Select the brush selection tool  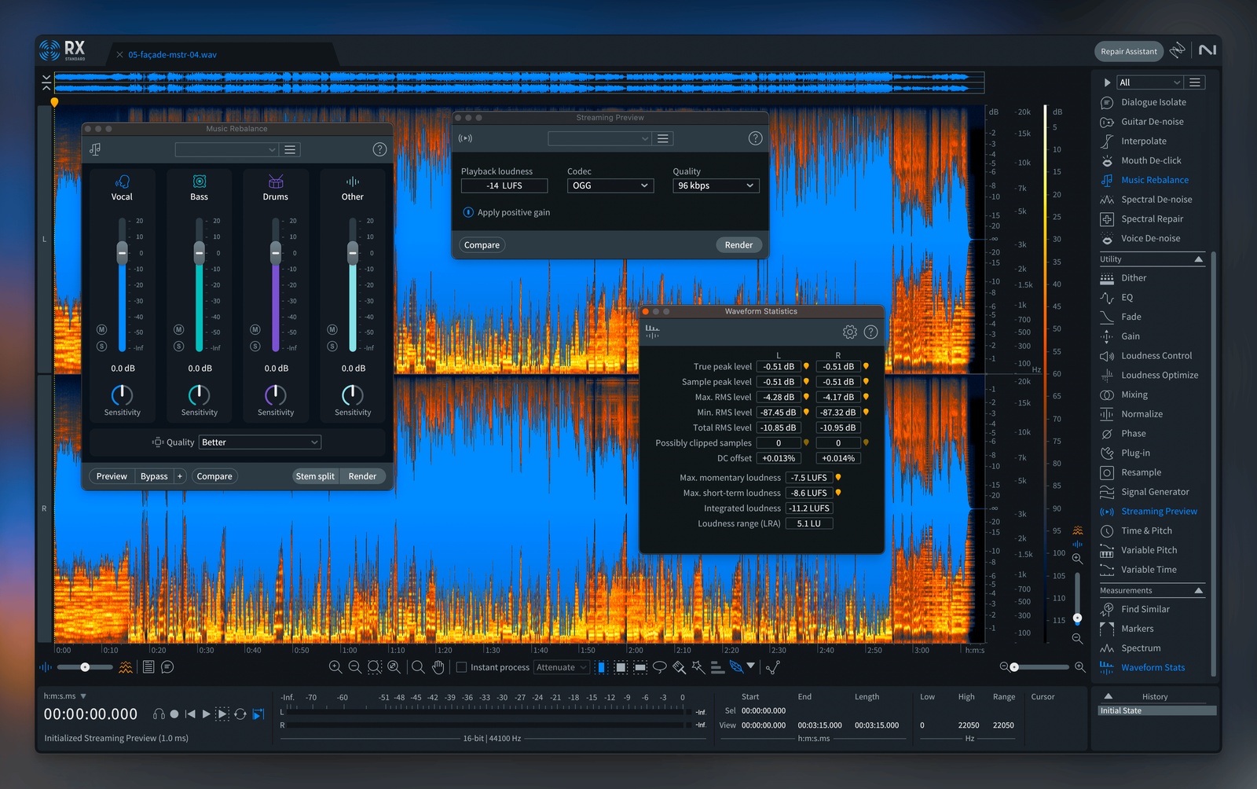[679, 667]
